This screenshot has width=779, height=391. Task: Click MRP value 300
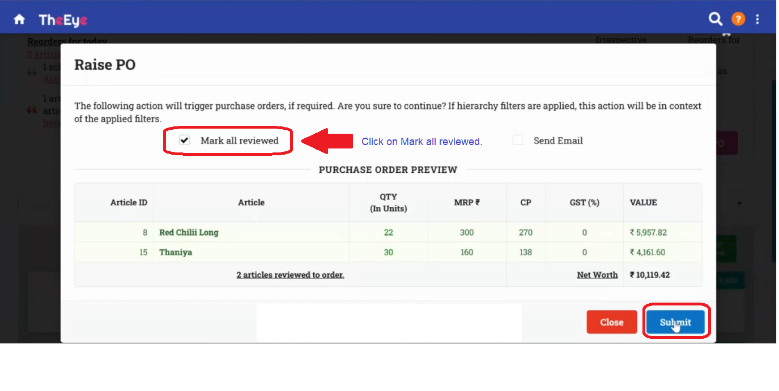(467, 232)
